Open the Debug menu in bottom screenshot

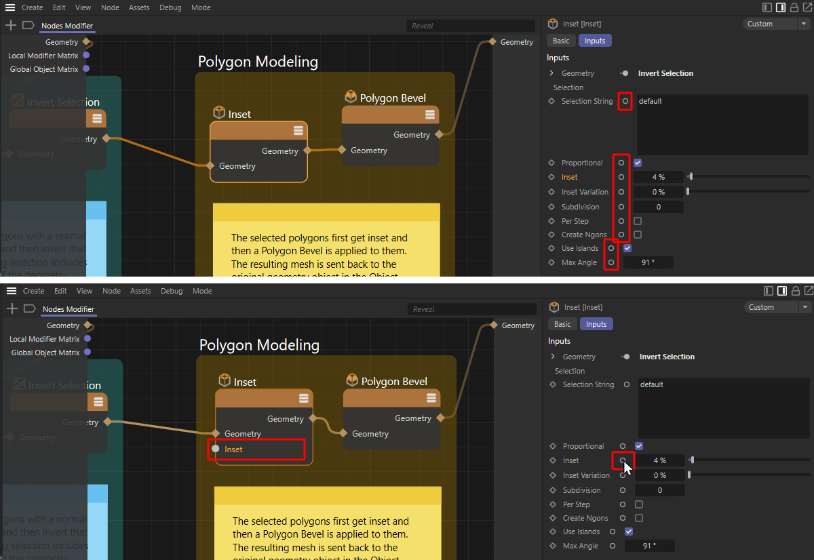tap(172, 291)
